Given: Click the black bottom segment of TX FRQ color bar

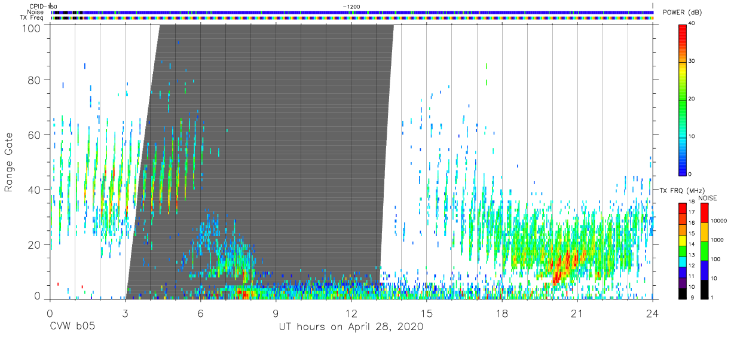Looking at the screenshot, I should point(682,293).
